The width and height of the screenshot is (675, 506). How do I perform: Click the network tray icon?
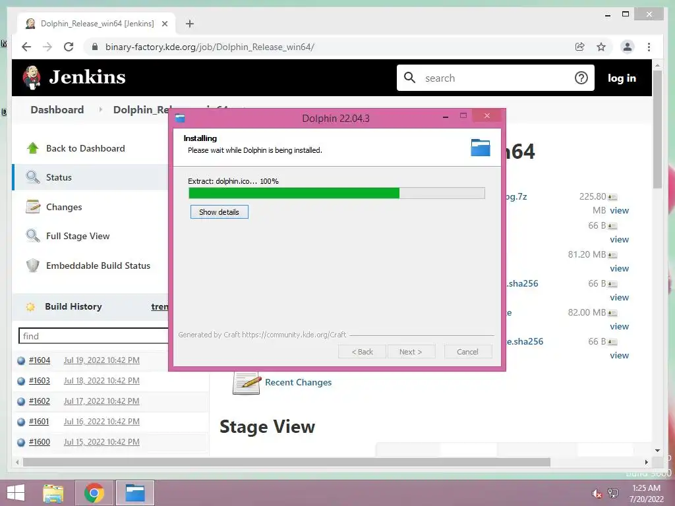(613, 493)
